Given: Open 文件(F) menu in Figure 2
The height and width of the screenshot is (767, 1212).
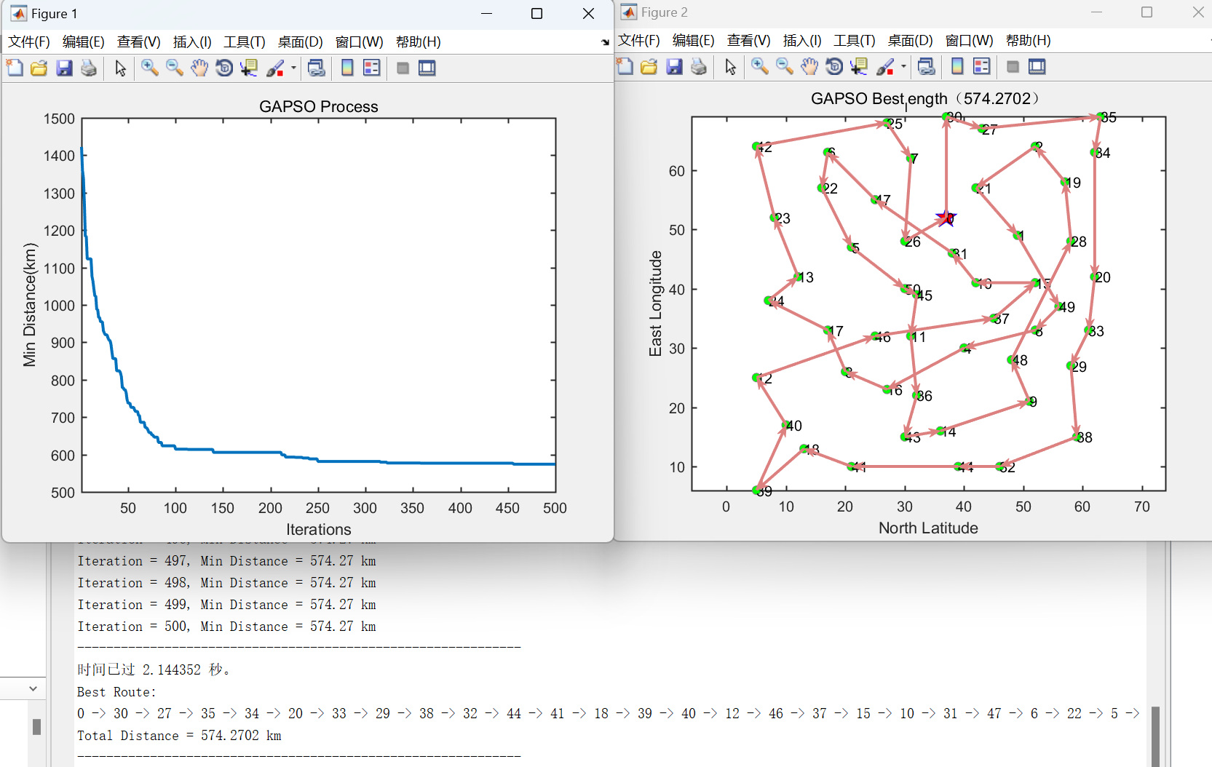Looking at the screenshot, I should point(639,41).
